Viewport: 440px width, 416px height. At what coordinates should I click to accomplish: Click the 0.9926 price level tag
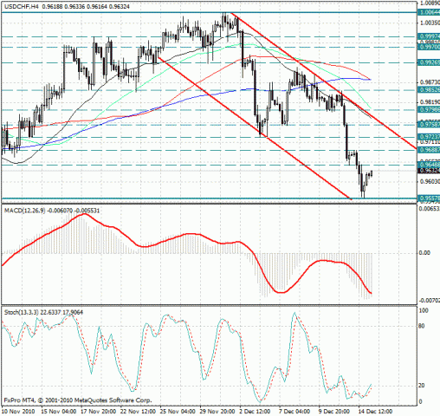tap(429, 62)
